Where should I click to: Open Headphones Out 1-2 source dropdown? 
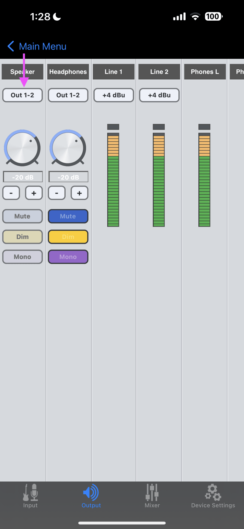coord(68,95)
